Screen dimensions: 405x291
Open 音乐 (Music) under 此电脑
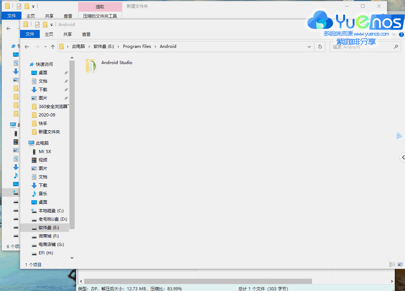[42, 194]
